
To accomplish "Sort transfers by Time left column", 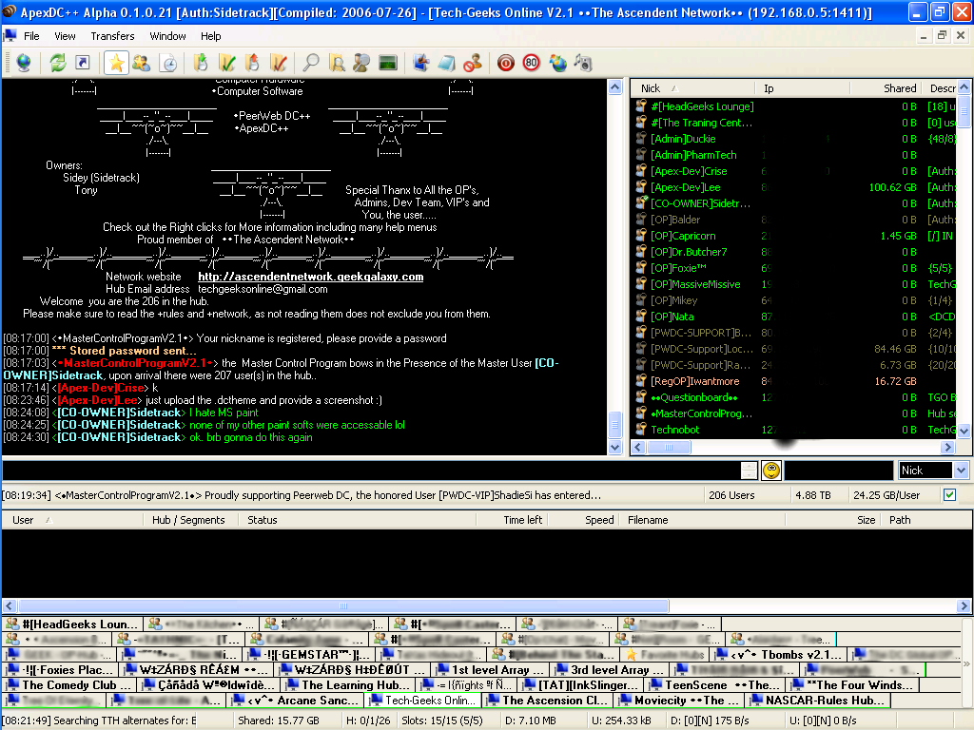I will point(515,520).
